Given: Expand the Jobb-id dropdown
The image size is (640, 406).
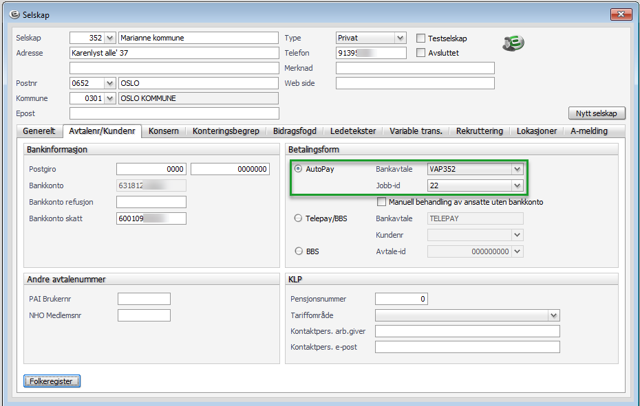Looking at the screenshot, I should click(x=517, y=185).
